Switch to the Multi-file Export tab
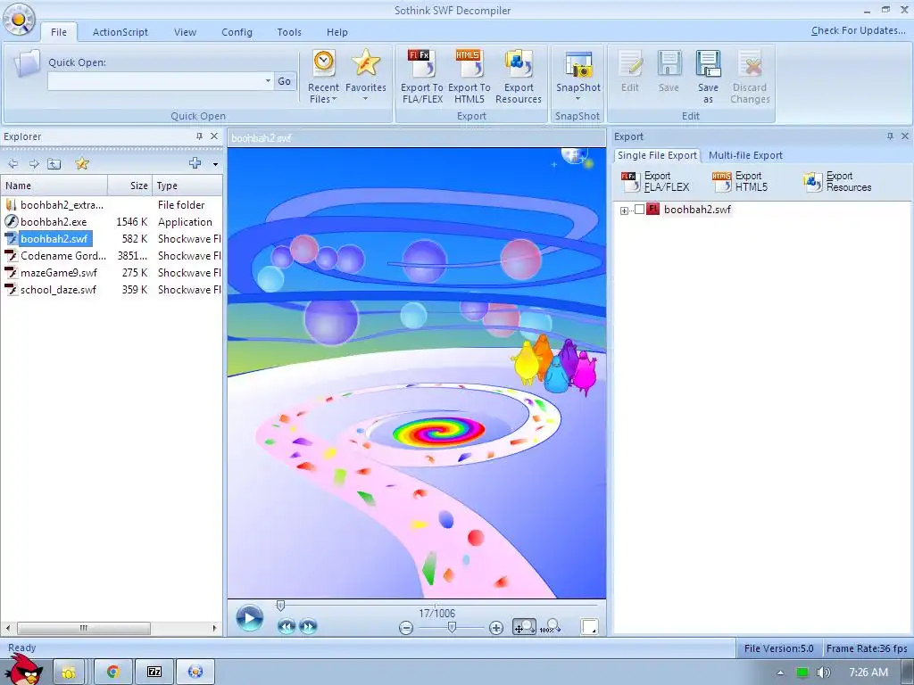This screenshot has height=685, width=914. (745, 155)
